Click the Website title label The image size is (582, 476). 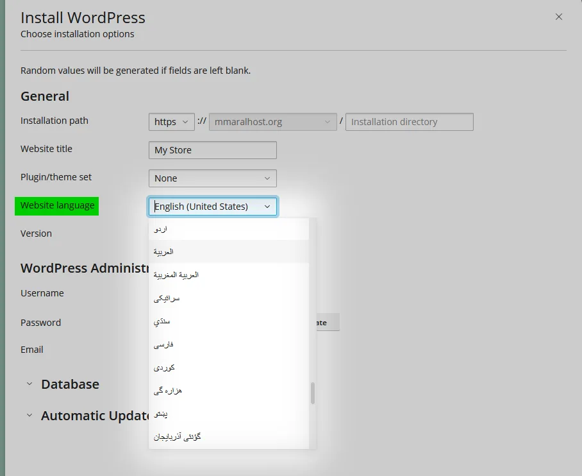click(46, 149)
